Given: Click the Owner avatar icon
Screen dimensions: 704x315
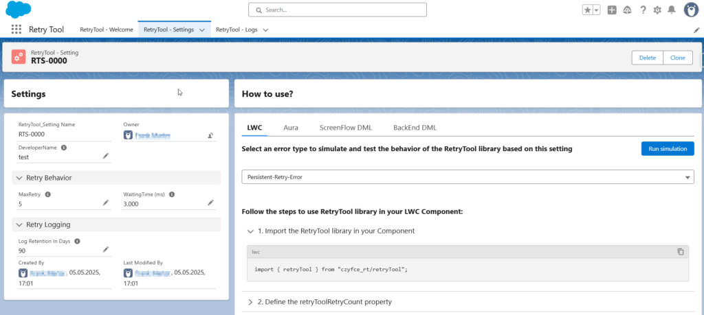Looking at the screenshot, I should pos(127,135).
